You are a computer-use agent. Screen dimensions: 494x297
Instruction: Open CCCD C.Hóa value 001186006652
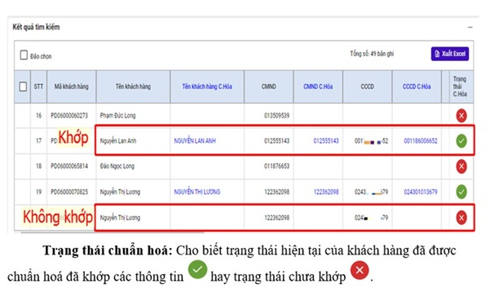tap(421, 141)
